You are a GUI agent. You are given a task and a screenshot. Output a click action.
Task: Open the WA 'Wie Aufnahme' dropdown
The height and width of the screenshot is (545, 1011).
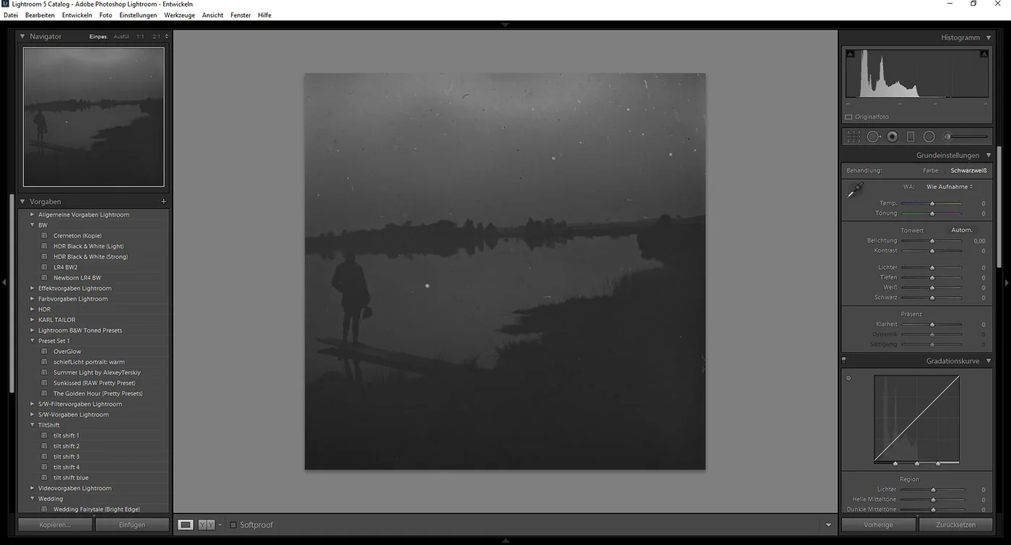(x=949, y=187)
